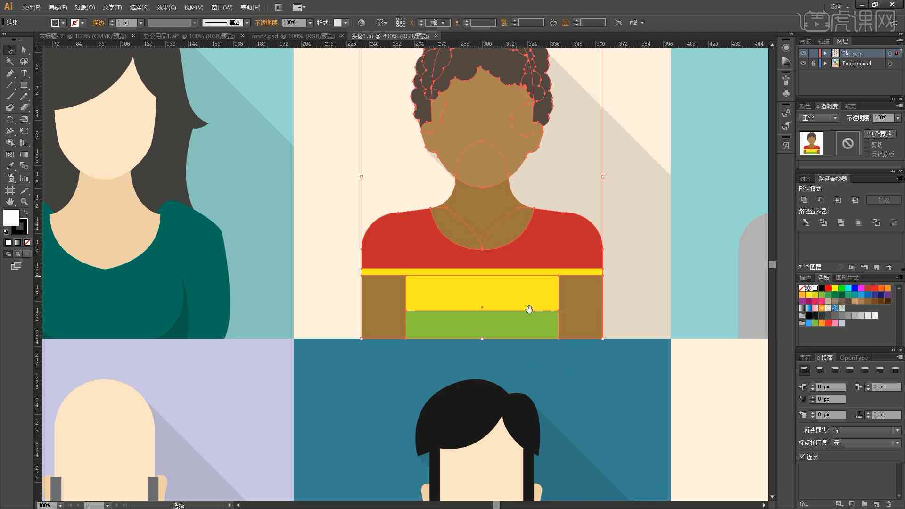The width and height of the screenshot is (905, 509).
Task: Toggle visibility of Background layer
Action: coord(802,64)
